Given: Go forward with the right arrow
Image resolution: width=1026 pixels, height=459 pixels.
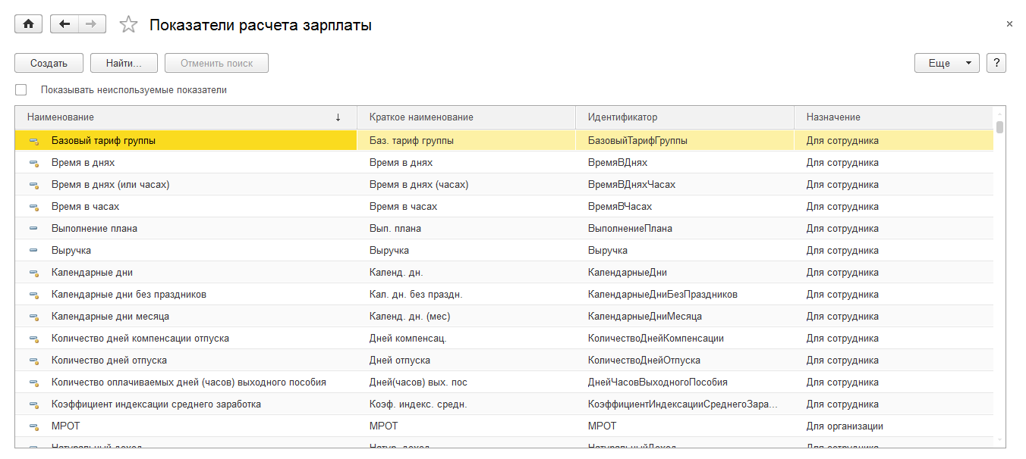Looking at the screenshot, I should (x=91, y=24).
